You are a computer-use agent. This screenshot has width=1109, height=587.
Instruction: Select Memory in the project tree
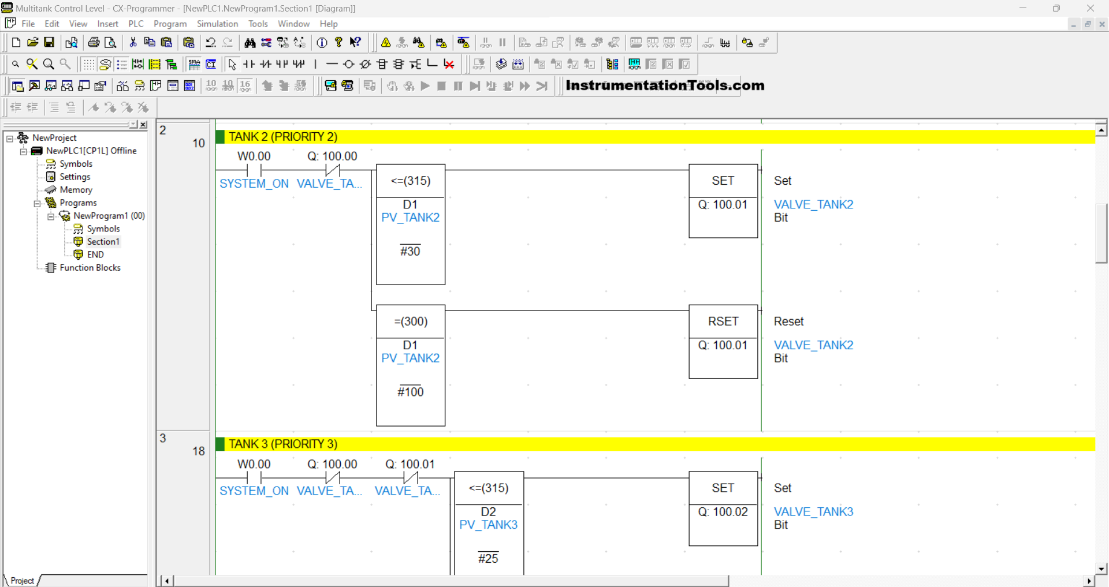click(x=76, y=190)
